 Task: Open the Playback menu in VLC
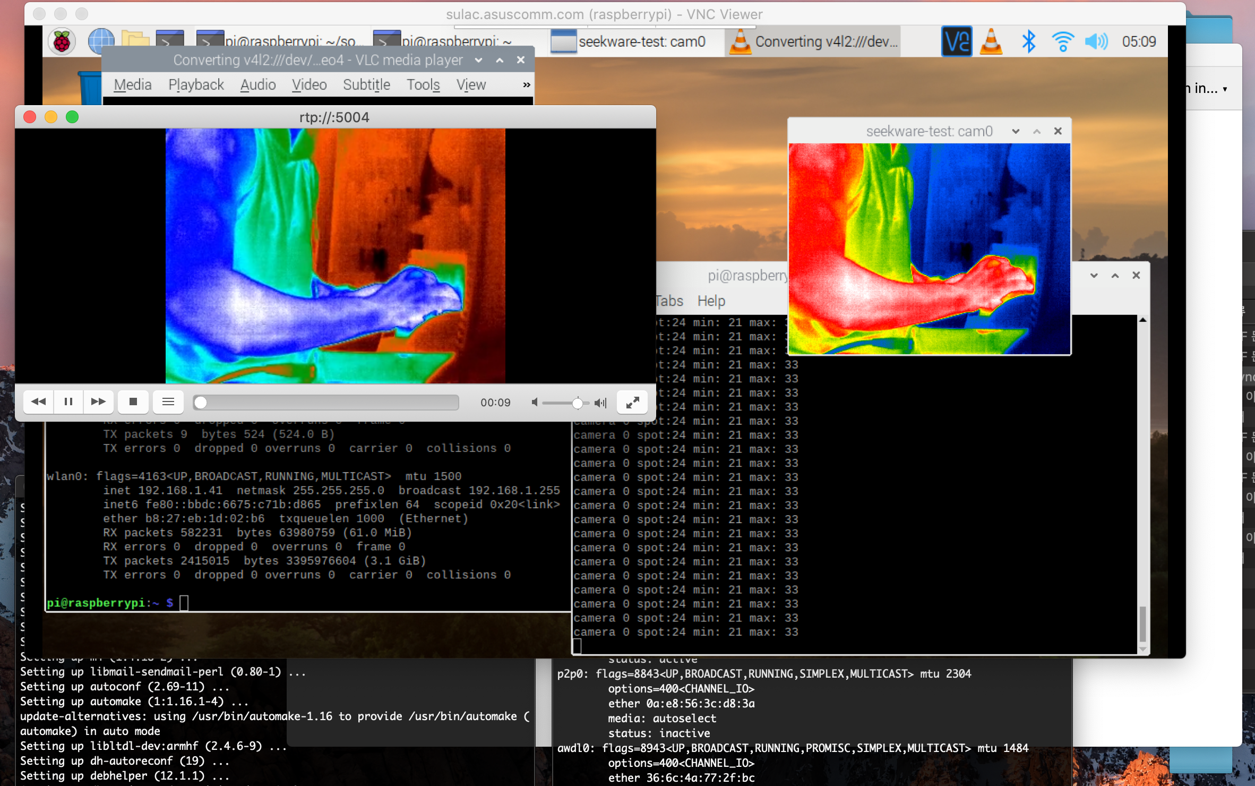196,85
